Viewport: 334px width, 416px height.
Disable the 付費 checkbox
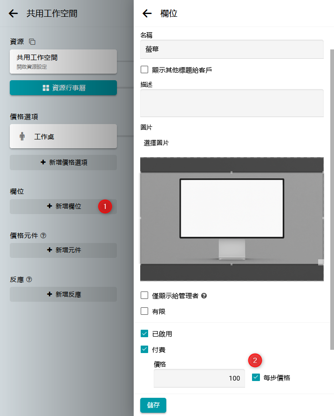[144, 349]
